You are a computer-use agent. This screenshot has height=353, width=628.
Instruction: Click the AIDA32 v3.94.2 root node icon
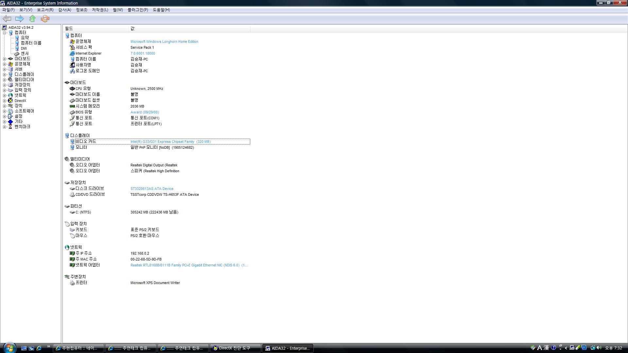pos(4,27)
